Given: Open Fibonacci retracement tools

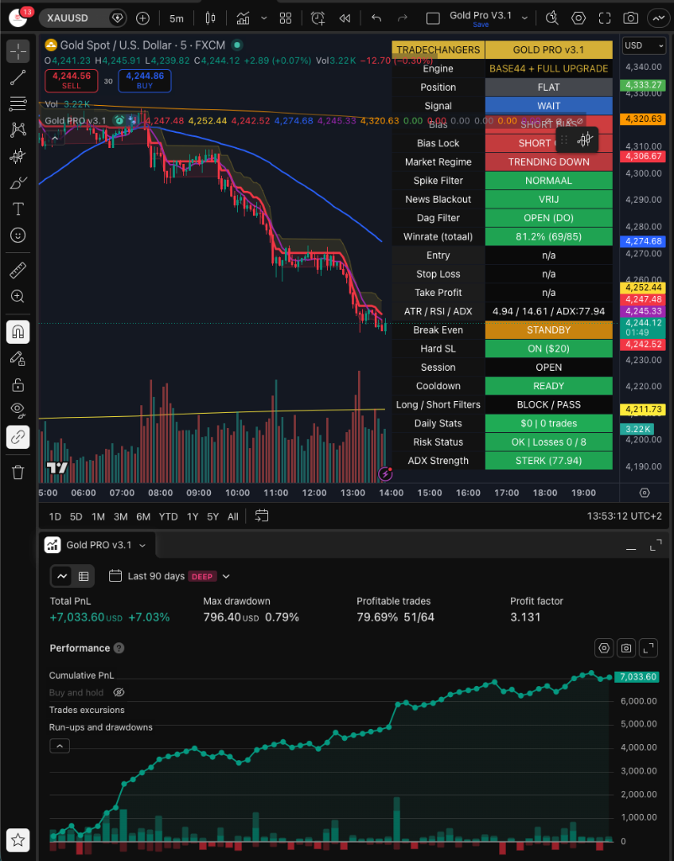Looking at the screenshot, I should tap(18, 103).
